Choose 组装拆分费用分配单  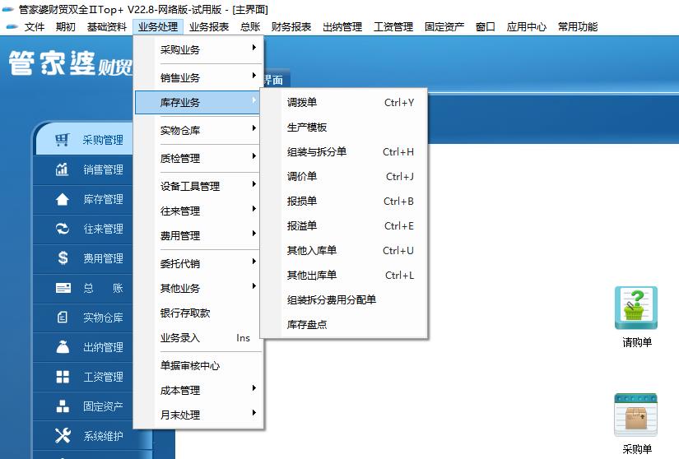(344, 299)
